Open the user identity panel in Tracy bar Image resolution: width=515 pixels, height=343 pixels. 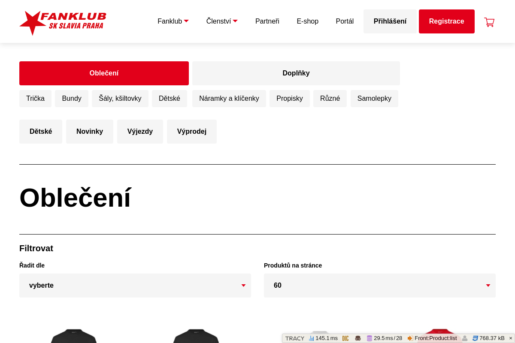pyautogui.click(x=465, y=338)
